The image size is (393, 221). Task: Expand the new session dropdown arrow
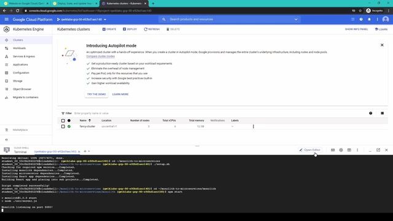tap(89, 152)
